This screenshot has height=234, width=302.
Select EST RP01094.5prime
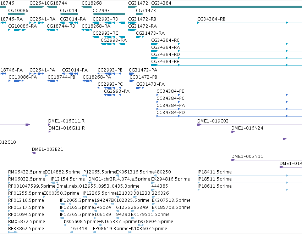(9, 218)
